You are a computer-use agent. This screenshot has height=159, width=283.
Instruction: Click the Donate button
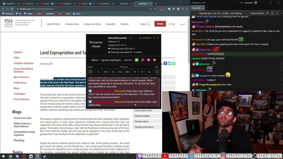[x=160, y=24]
